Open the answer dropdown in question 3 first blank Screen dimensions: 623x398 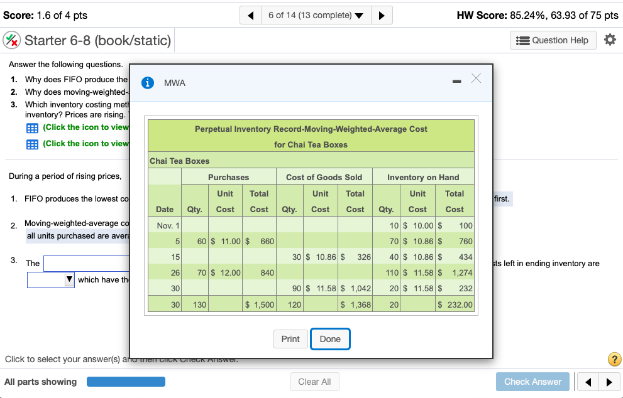87,264
